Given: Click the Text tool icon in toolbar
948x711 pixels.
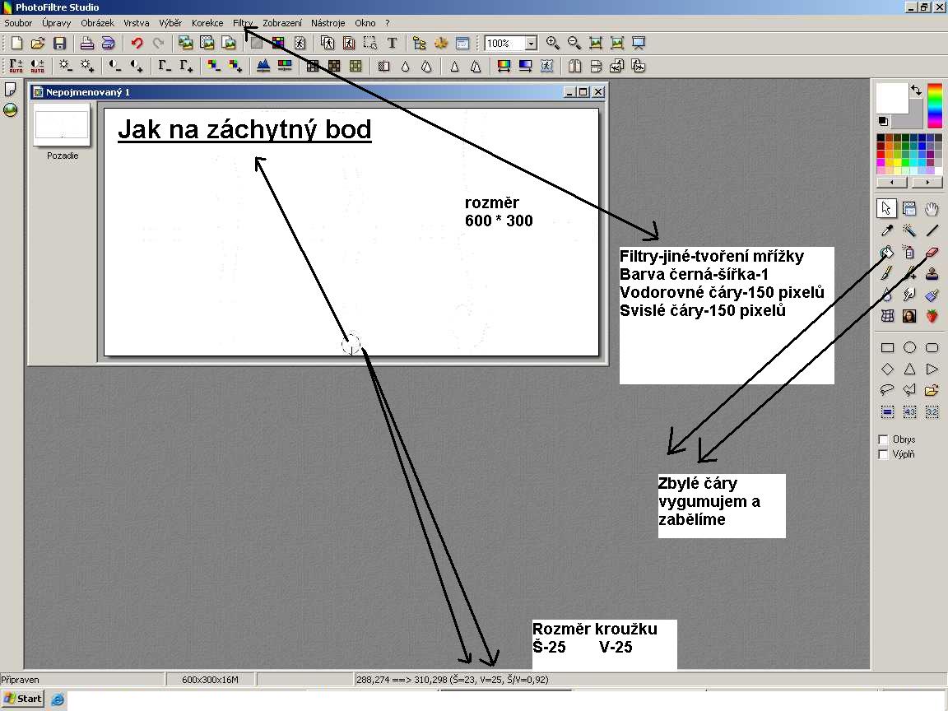Looking at the screenshot, I should click(x=393, y=43).
